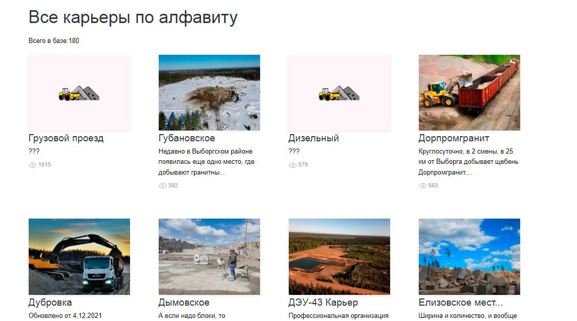
Task: Follow the Дорпромгранит title link
Action: pos(454,138)
